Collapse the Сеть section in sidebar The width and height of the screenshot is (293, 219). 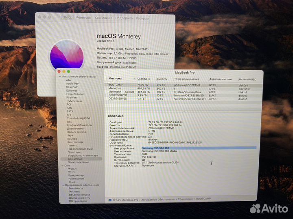click(x=62, y=165)
